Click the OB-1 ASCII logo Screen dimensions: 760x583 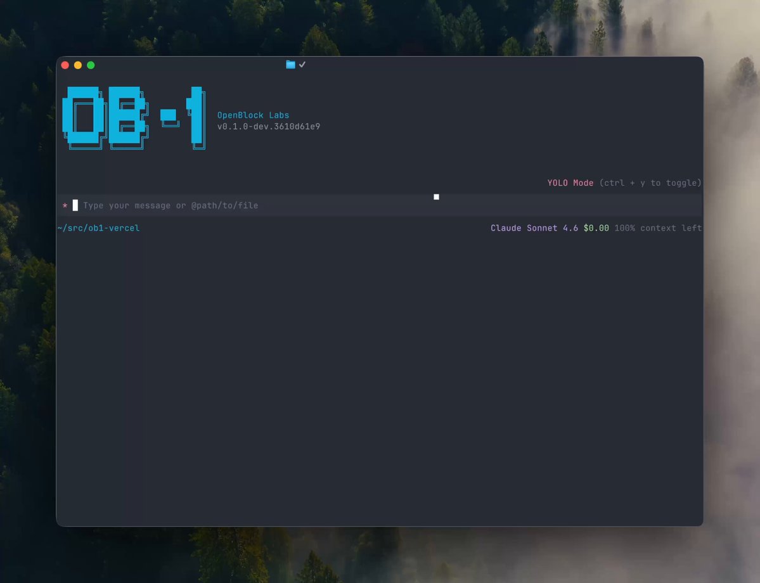(x=134, y=118)
